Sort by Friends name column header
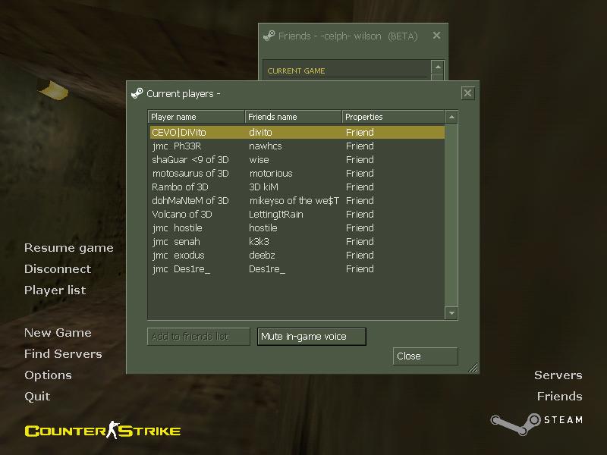The width and height of the screenshot is (607, 455). pyautogui.click(x=294, y=117)
